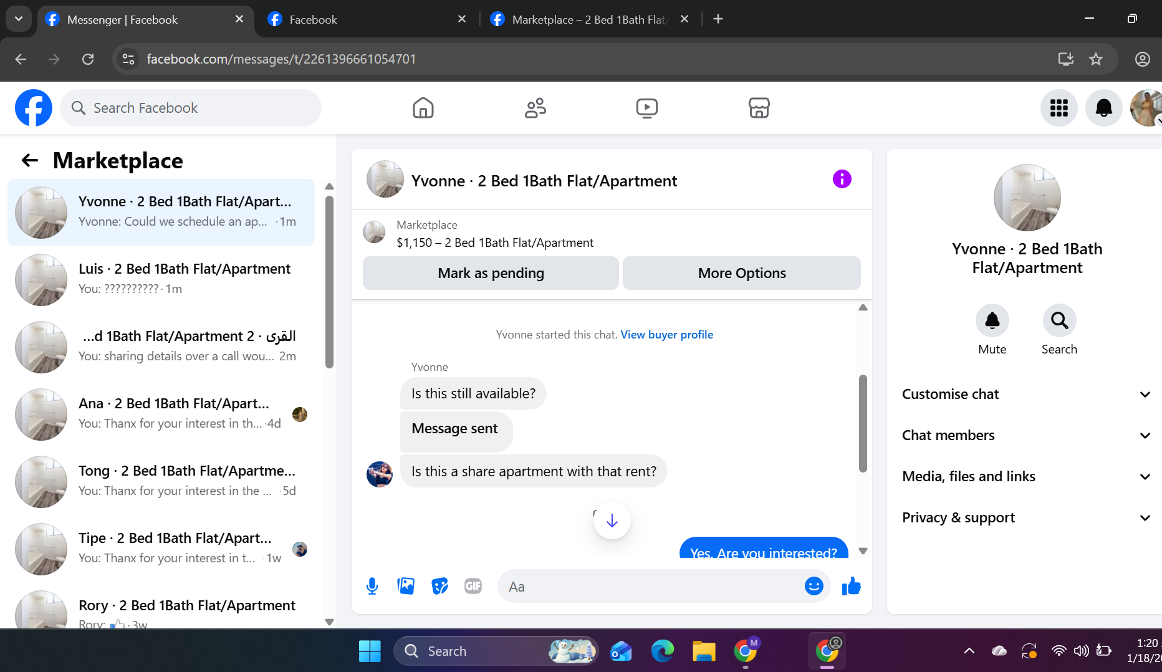This screenshot has width=1162, height=672.
Task: Show hidden icons in the system tray
Action: (x=969, y=651)
